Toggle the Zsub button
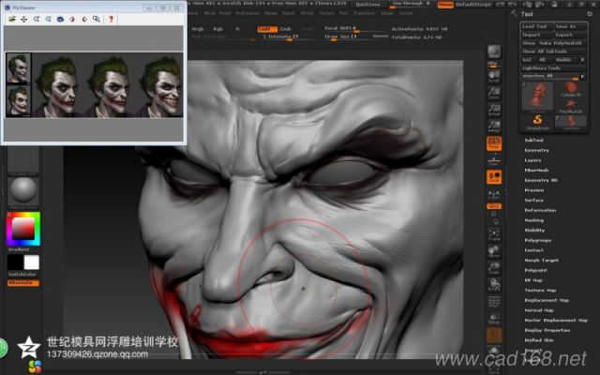 285,29
